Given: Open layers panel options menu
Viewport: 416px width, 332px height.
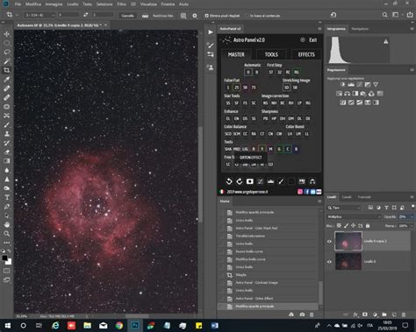Looking at the screenshot, I should pos(412,197).
